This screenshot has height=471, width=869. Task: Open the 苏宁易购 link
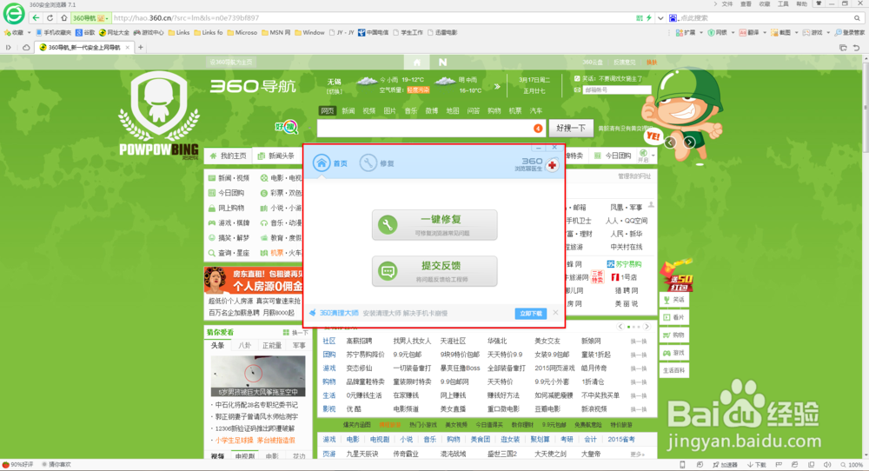tap(624, 264)
